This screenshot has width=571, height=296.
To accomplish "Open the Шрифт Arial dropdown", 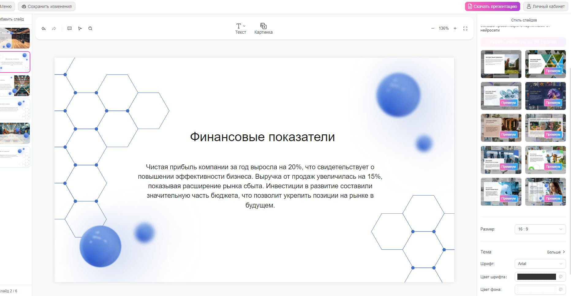I will click(x=540, y=264).
